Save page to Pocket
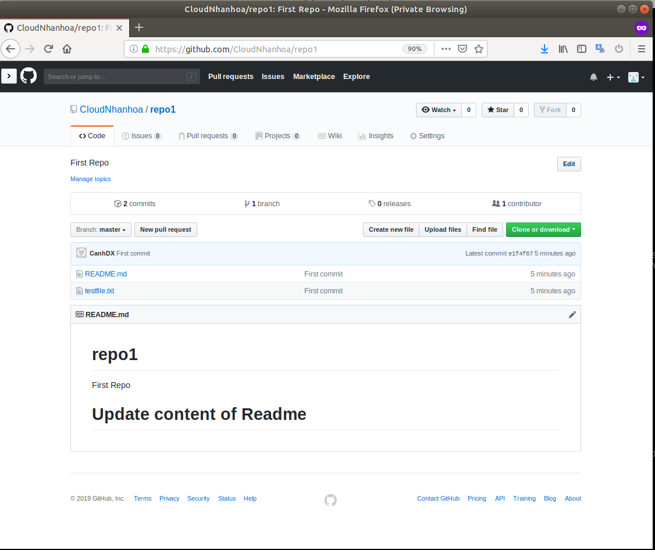655x550 pixels. (x=462, y=49)
